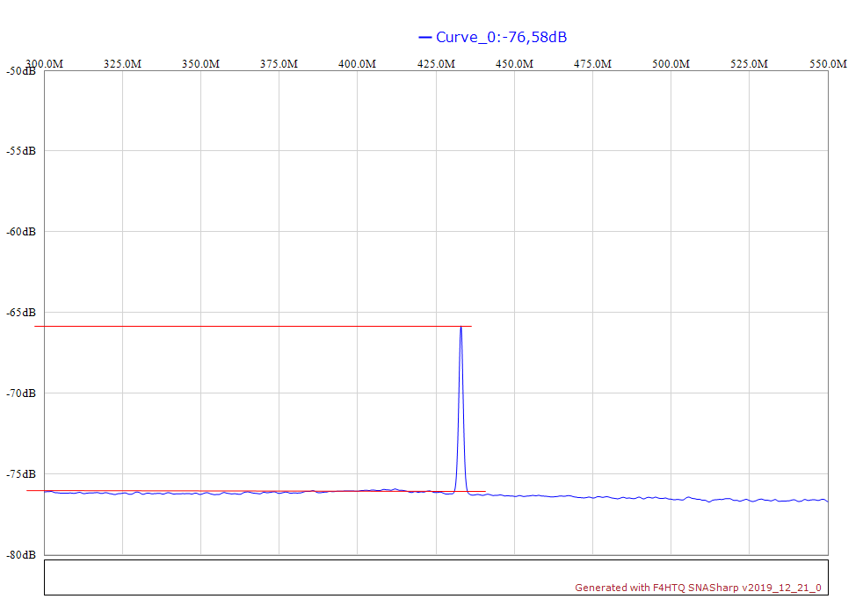Click the -80dB level axis label

pyautogui.click(x=21, y=555)
